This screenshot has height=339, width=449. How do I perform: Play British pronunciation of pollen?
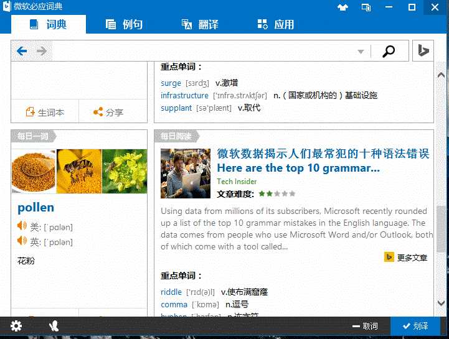22,240
